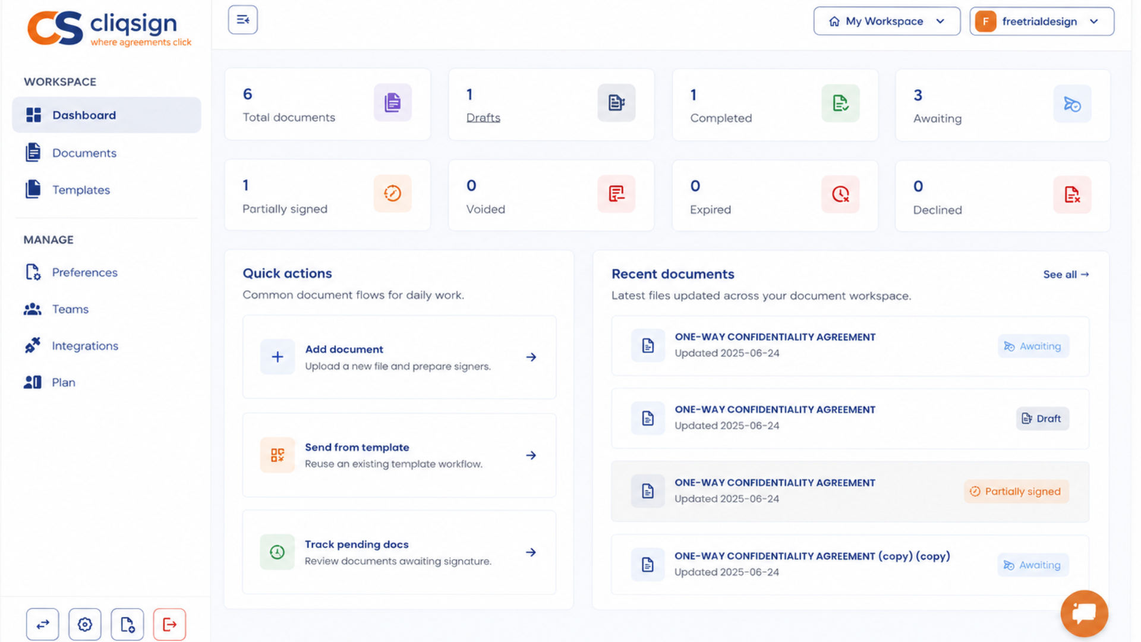Click the orange F avatar icon
This screenshot has width=1141, height=642.
click(985, 21)
